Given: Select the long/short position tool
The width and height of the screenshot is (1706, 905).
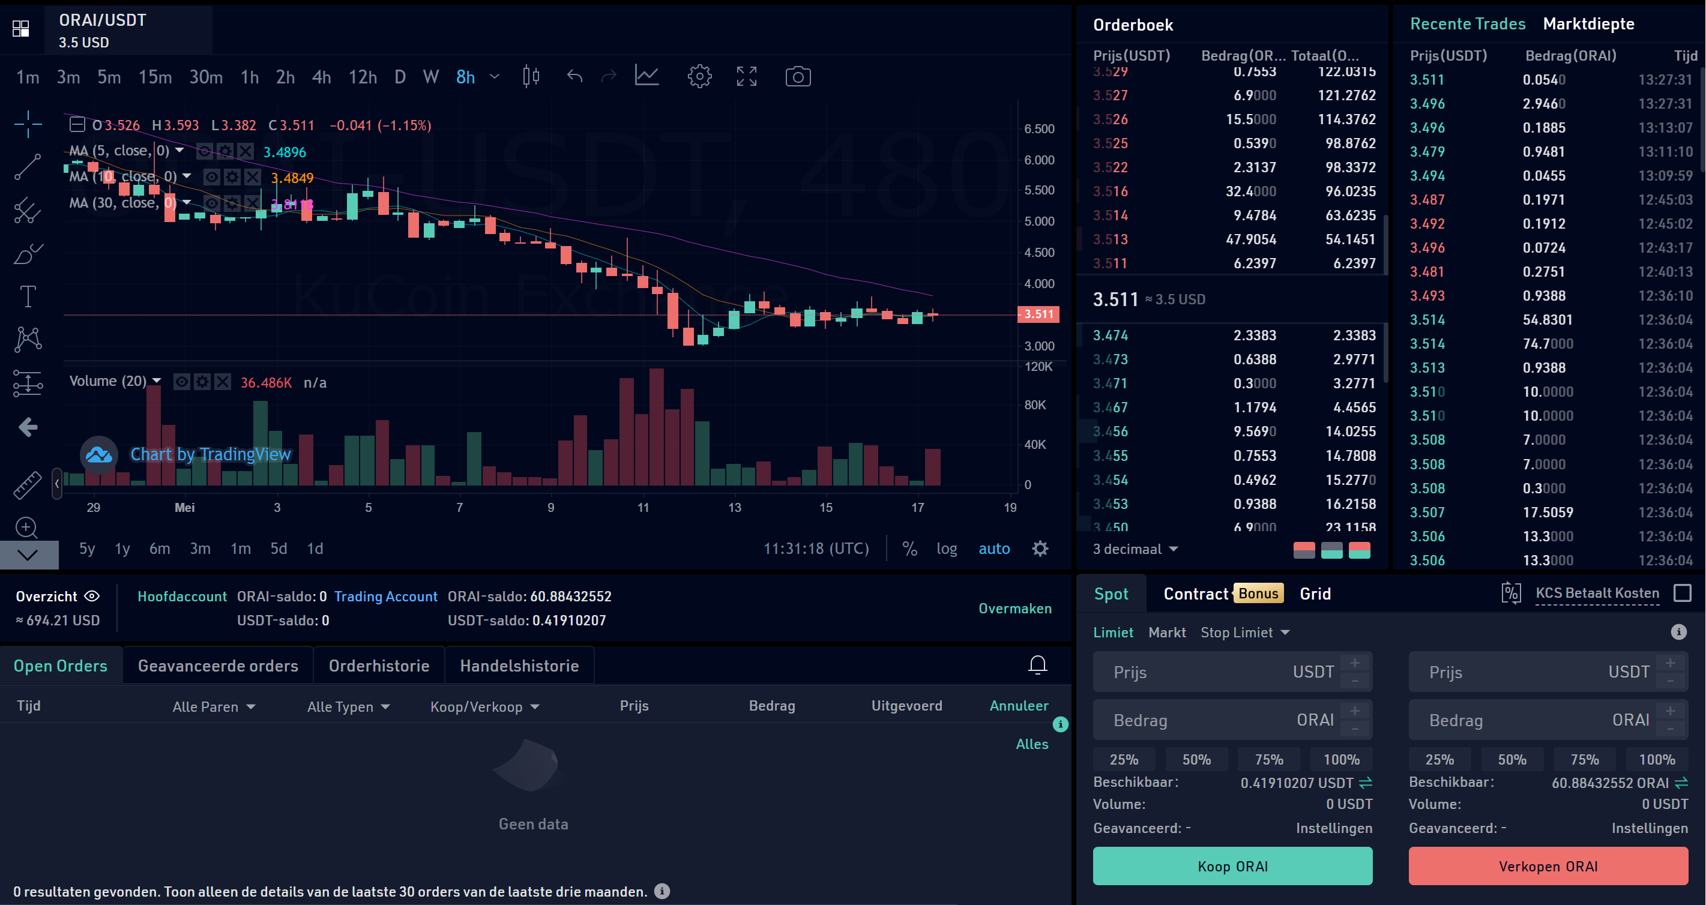Looking at the screenshot, I should (x=28, y=383).
